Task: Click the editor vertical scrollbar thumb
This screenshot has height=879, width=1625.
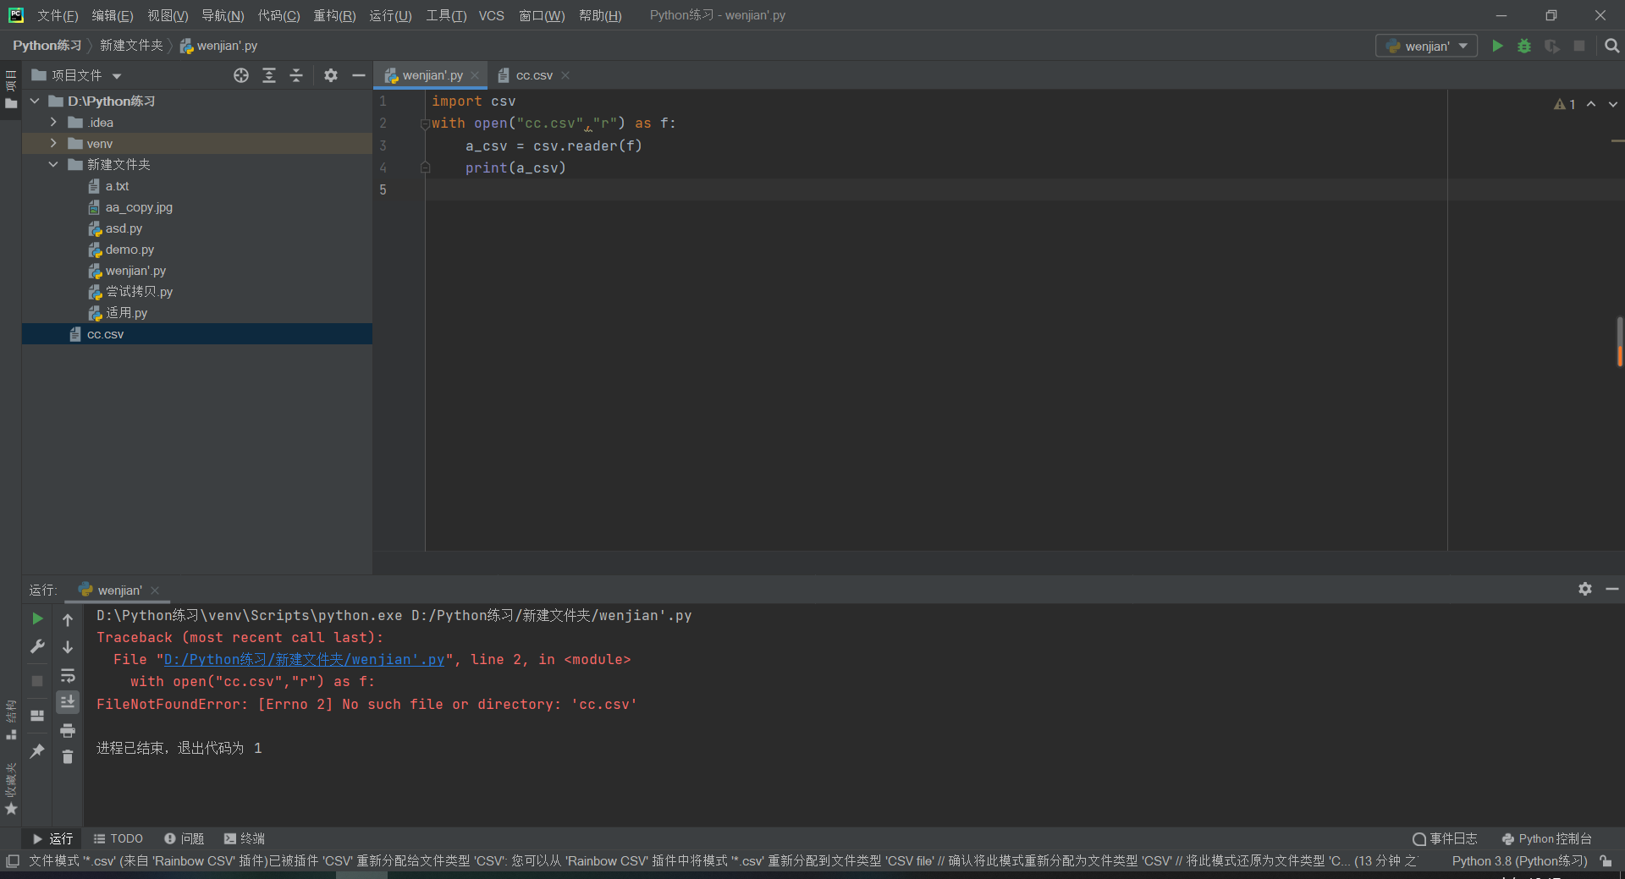Action: click(x=1619, y=342)
